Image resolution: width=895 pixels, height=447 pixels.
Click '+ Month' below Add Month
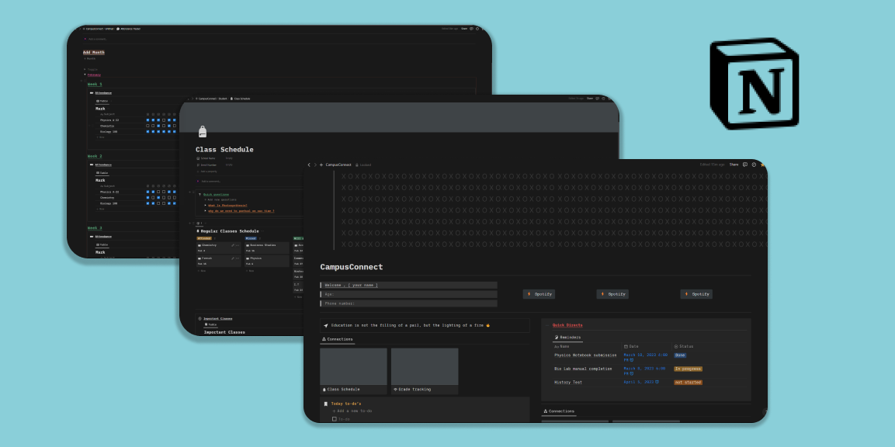89,58
